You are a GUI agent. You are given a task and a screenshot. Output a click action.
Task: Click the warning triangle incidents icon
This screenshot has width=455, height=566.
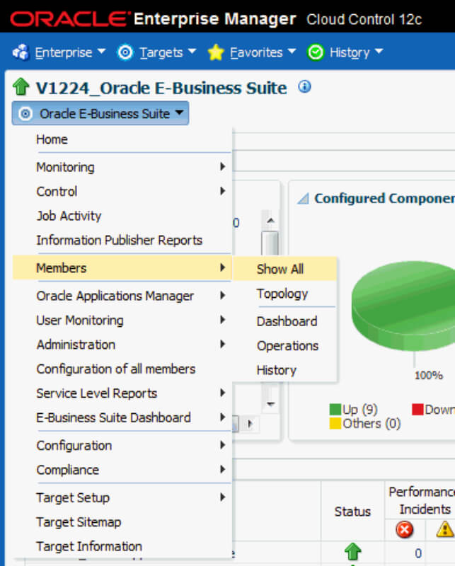445,530
